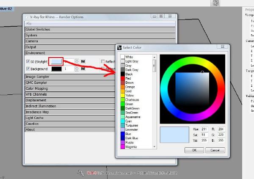The image size is (254, 179).
Task: Expand the Global Switches rollout
Action: click(100, 29)
